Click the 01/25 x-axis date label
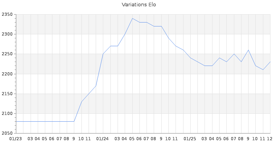Screen dimensions: 278x158 click(x=190, y=139)
